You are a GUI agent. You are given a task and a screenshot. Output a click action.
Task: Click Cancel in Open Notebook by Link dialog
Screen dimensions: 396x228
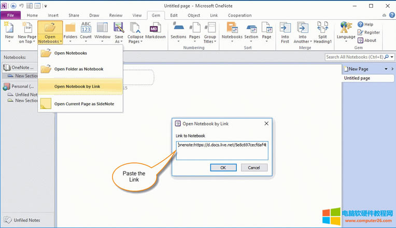pos(254,168)
